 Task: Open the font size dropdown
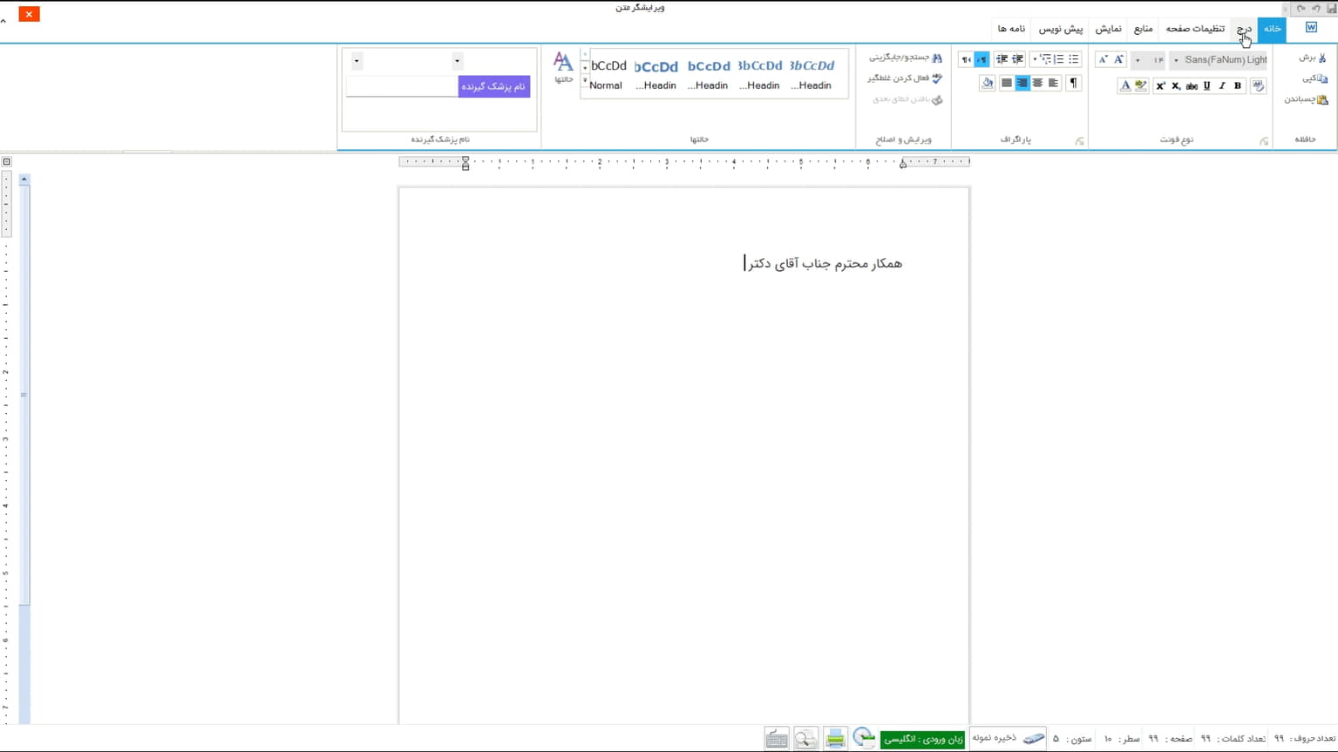click(x=1138, y=60)
